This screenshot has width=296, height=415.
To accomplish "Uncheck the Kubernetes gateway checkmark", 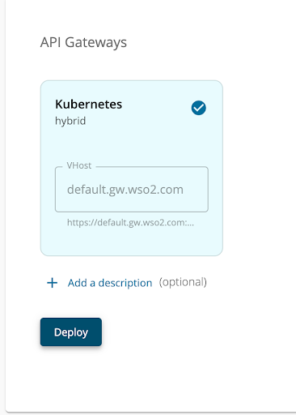I will [199, 108].
